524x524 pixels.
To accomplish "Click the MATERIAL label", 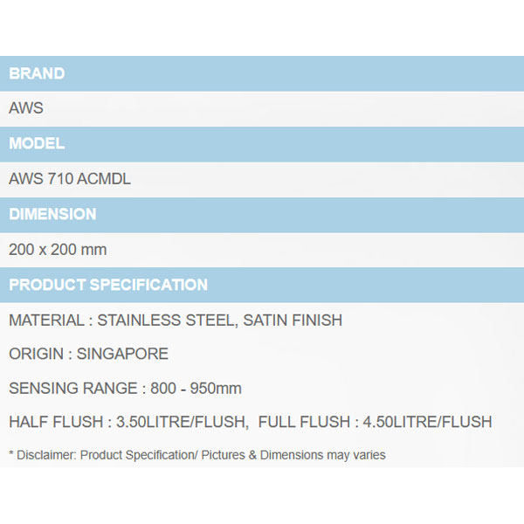I will (45, 321).
